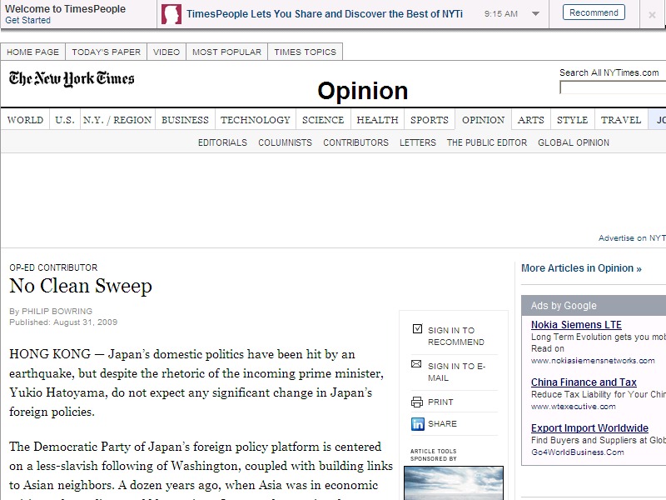Image resolution: width=666 pixels, height=500 pixels.
Task: Open the Share link
Action: coord(442,424)
